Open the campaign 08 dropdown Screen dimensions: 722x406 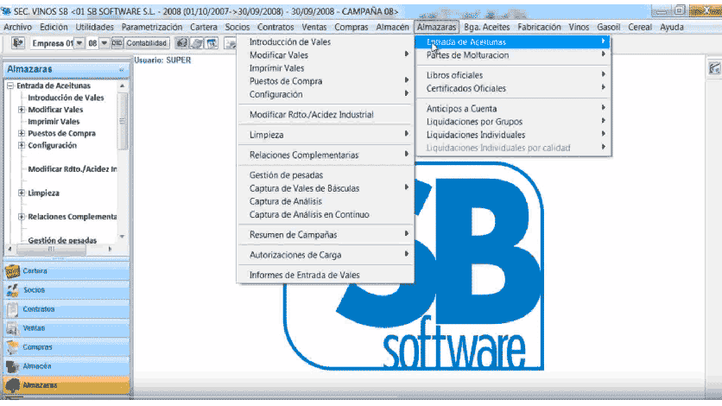click(104, 42)
